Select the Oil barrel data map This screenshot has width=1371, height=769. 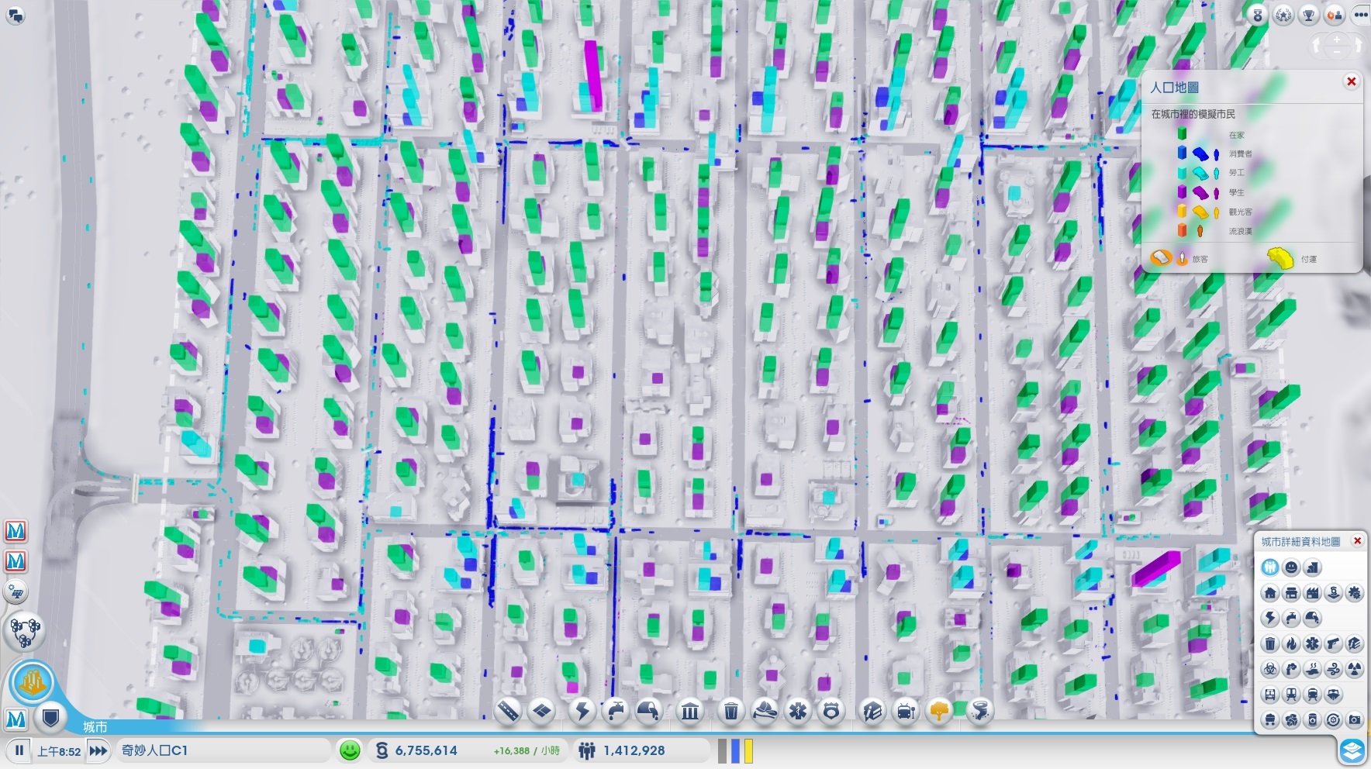(1312, 720)
